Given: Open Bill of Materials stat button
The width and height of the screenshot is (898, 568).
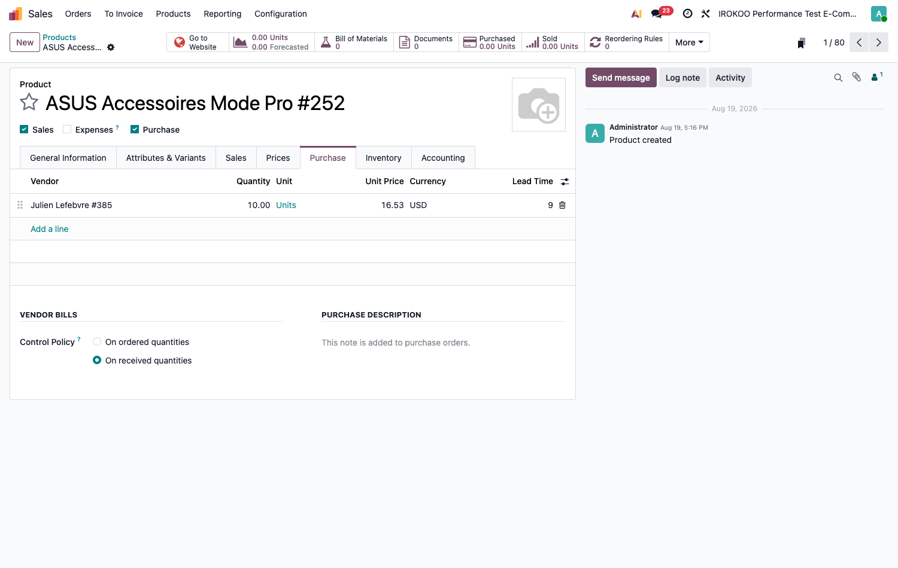Looking at the screenshot, I should tap(354, 42).
